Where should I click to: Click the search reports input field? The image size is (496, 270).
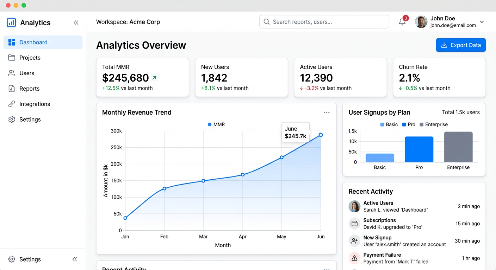[324, 21]
